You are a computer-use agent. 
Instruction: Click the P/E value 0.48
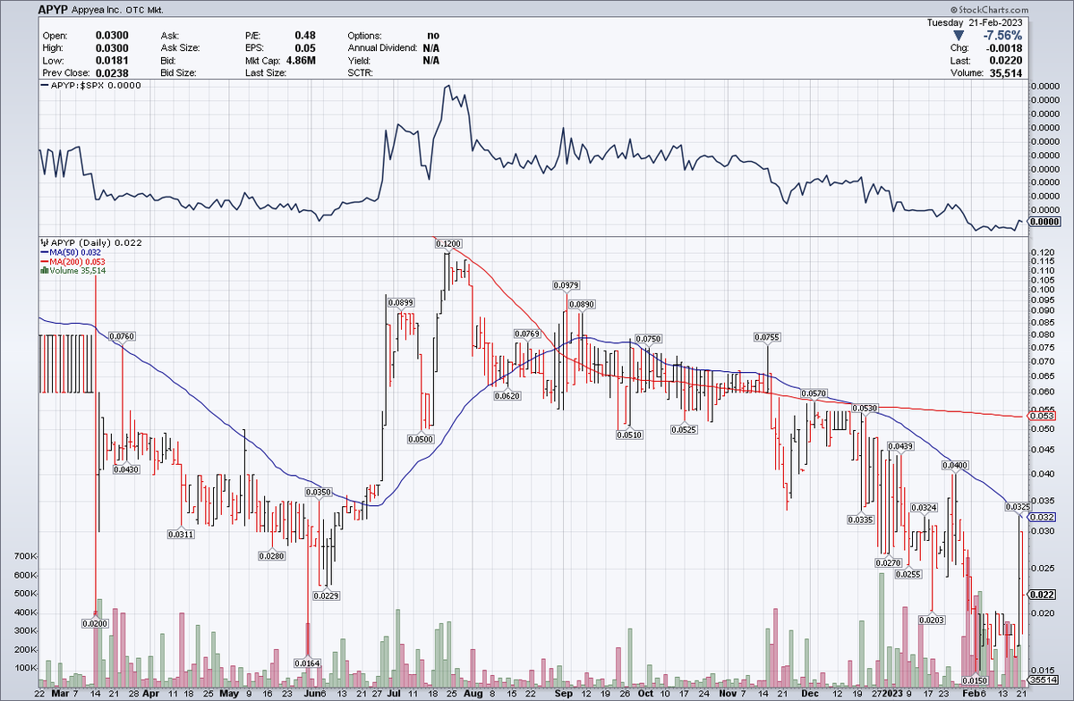pyautogui.click(x=304, y=35)
